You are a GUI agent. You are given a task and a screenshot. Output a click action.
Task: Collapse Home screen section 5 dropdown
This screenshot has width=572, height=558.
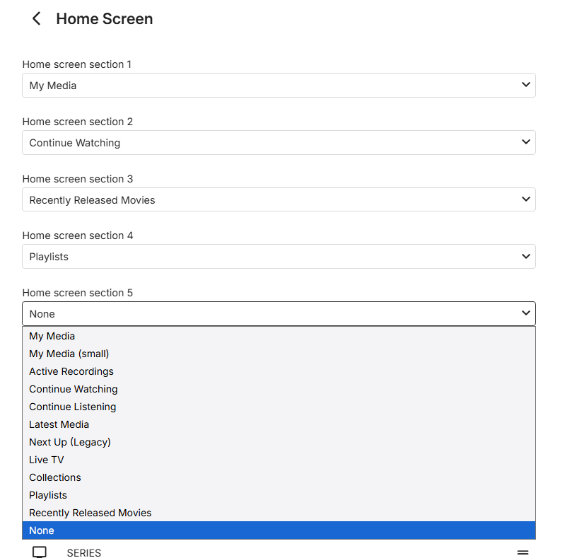tap(279, 314)
